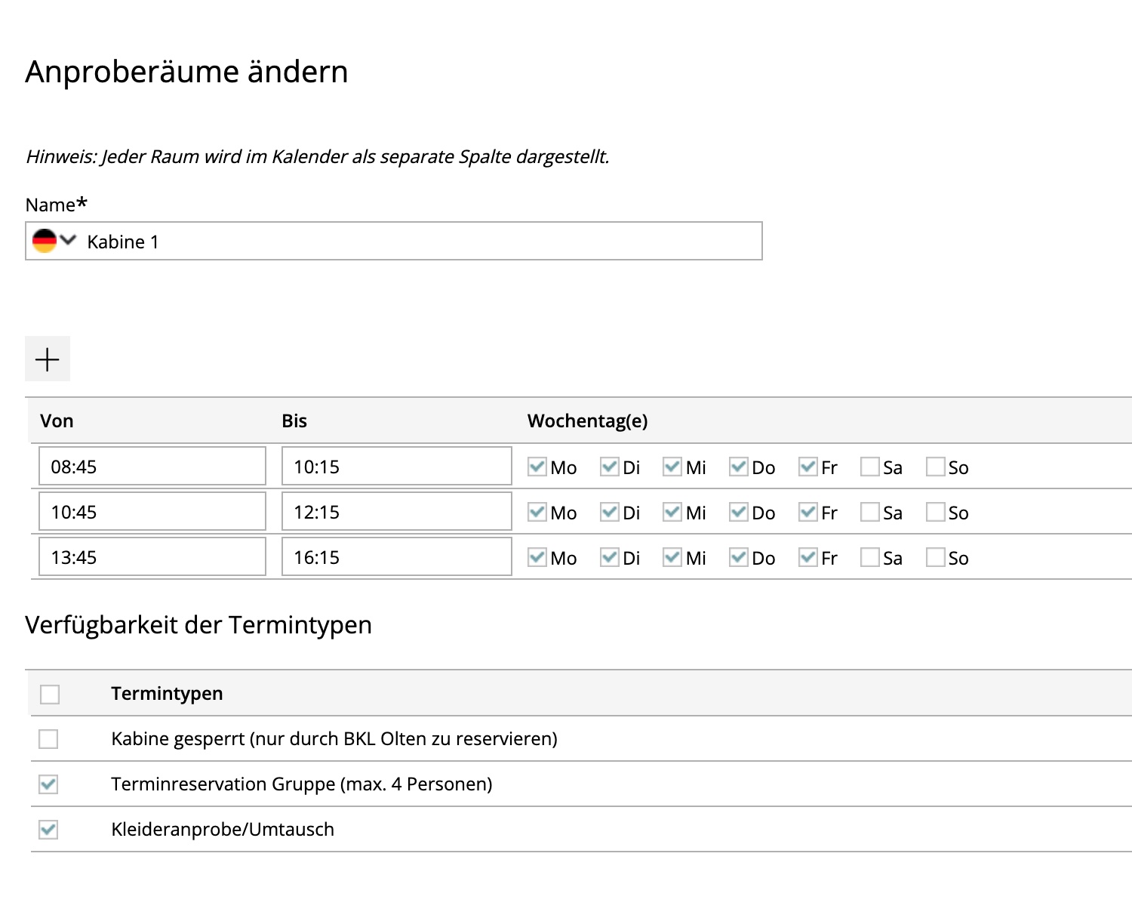Enable the Kabine gesperrt appointment type

(x=49, y=739)
